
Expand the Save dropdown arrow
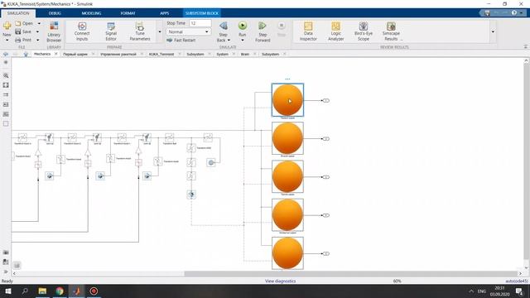(x=37, y=31)
